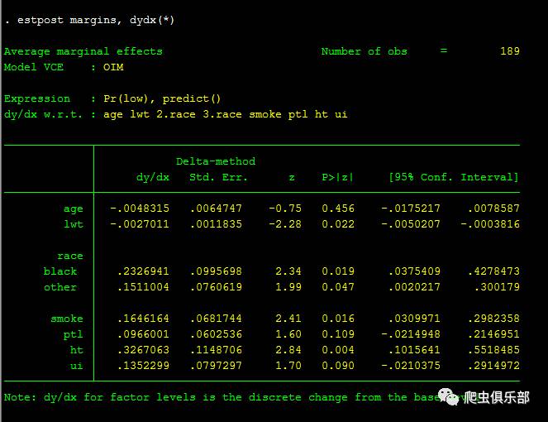The image size is (548, 422).
Task: Click the age dy/dx value -.0048315
Action: [140, 209]
